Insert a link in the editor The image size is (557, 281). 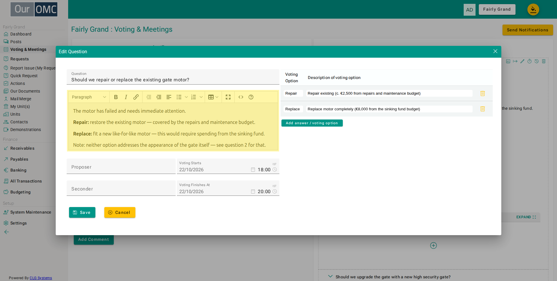[136, 97]
